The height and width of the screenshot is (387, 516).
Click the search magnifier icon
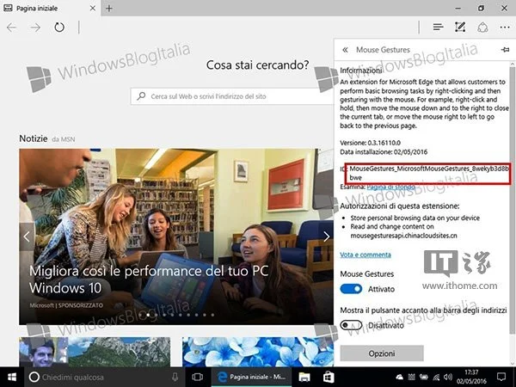pos(141,96)
